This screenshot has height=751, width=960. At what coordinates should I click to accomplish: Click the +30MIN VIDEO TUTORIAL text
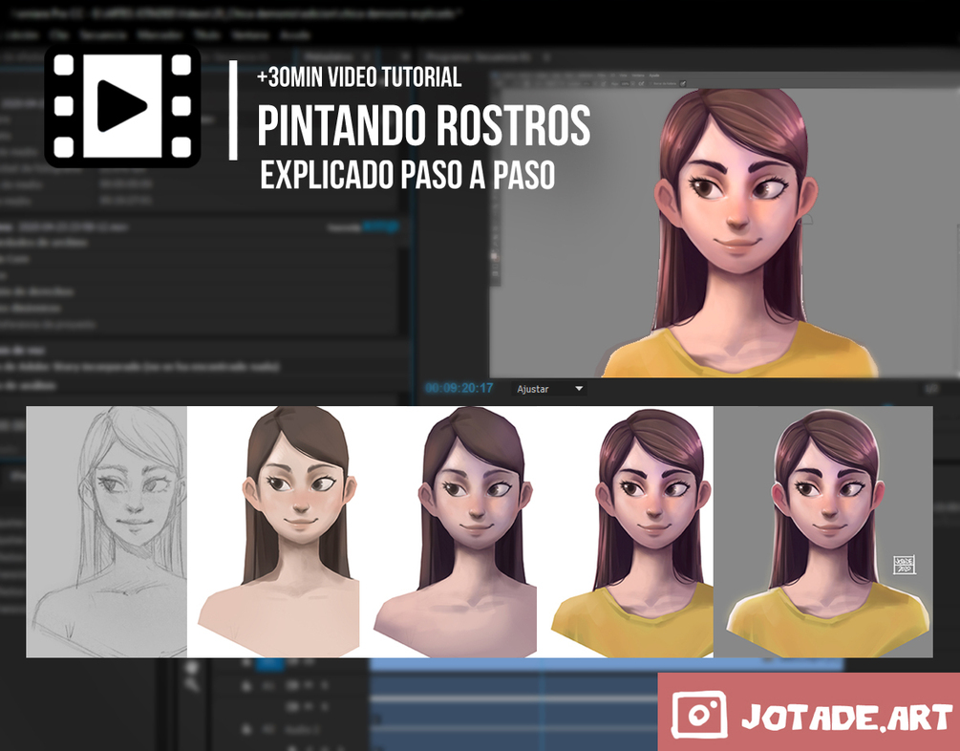click(359, 77)
